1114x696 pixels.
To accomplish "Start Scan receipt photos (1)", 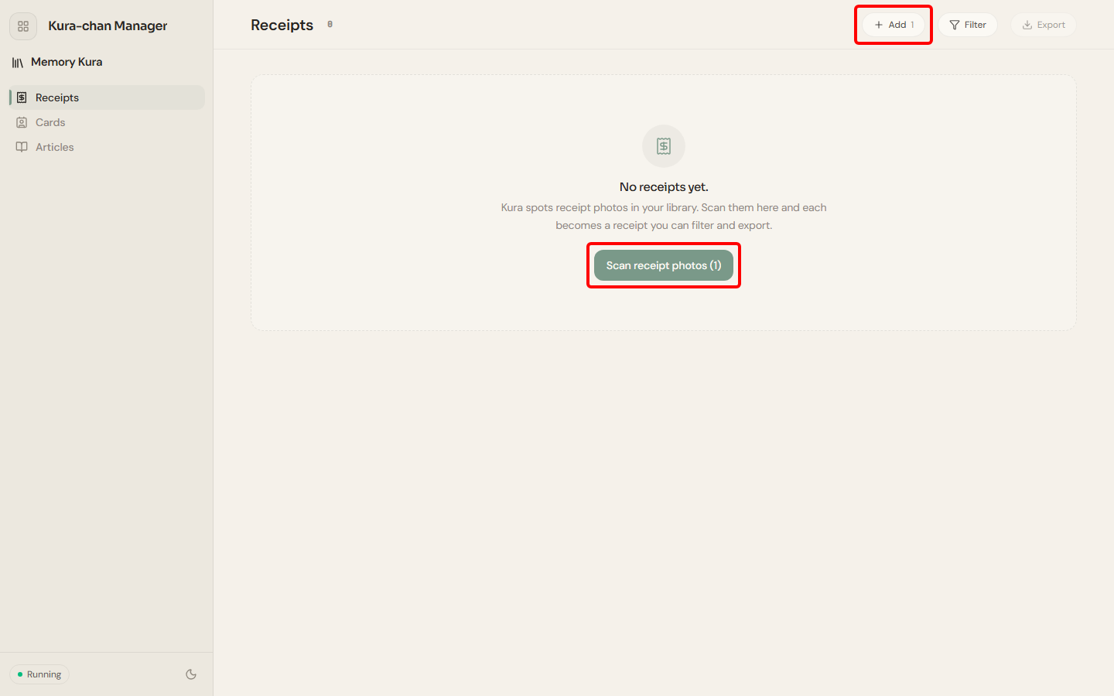I will pos(664,265).
